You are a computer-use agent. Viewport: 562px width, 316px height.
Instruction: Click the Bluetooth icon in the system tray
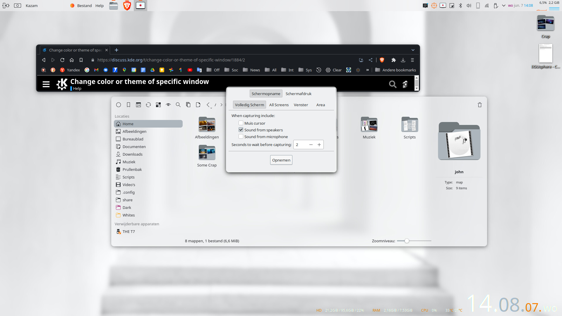(460, 6)
